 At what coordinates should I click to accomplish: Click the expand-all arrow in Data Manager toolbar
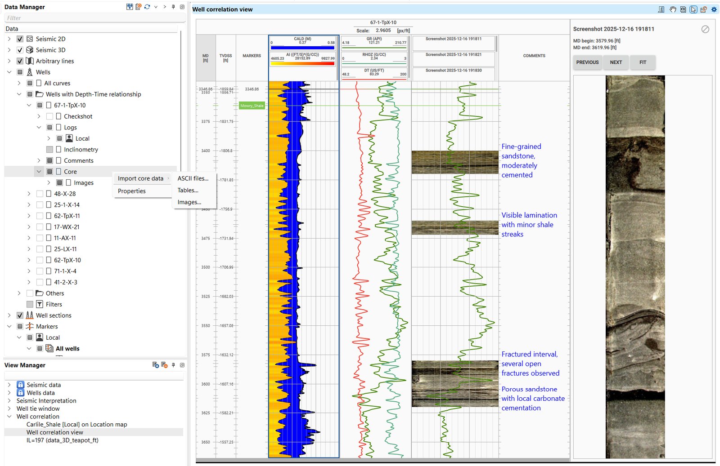165,7
